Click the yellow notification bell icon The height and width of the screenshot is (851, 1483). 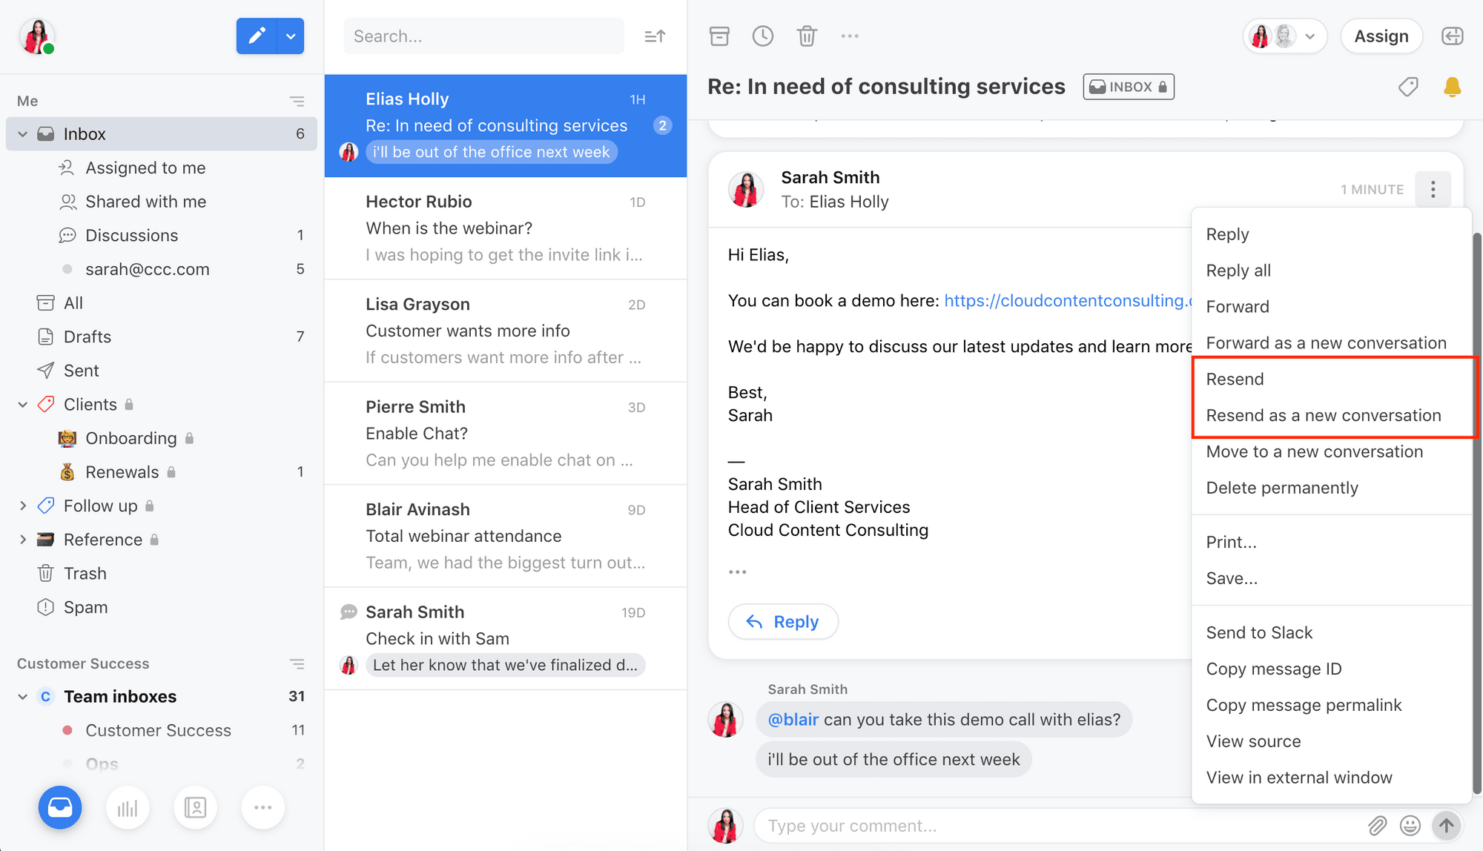1452,87
